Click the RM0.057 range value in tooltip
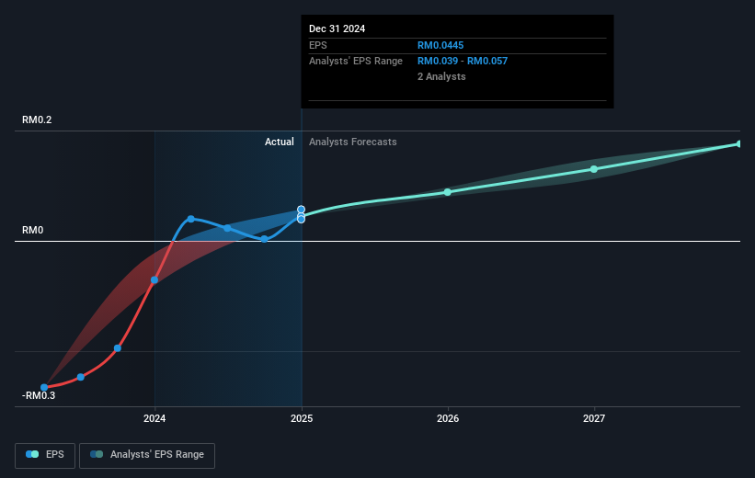Screen dimensions: 755x478 tap(487, 62)
